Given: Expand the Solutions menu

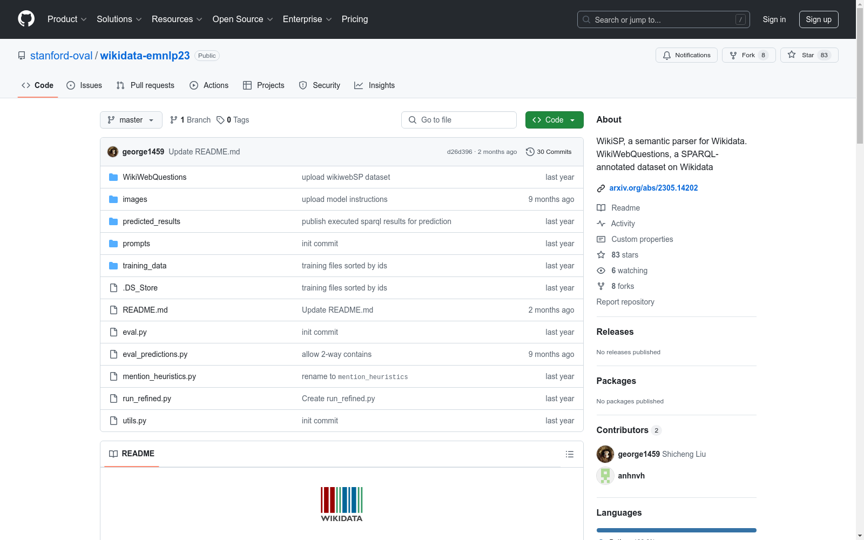Looking at the screenshot, I should click(x=119, y=19).
